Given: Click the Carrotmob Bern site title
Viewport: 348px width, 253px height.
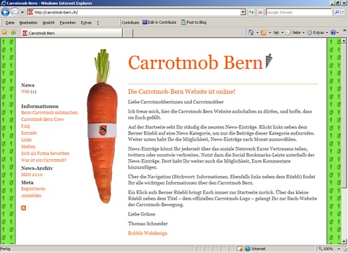Looking at the screenshot, I should pos(196,62).
